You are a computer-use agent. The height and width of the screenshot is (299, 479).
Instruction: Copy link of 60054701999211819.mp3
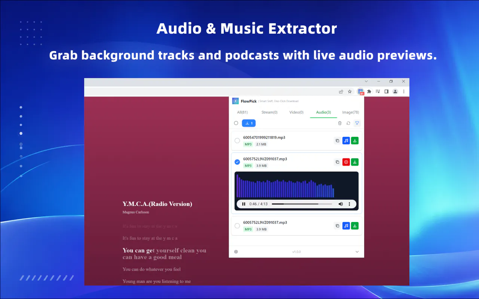(337, 141)
